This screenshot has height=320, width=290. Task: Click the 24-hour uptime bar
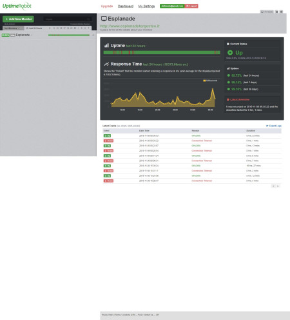pyautogui.click(x=162, y=52)
